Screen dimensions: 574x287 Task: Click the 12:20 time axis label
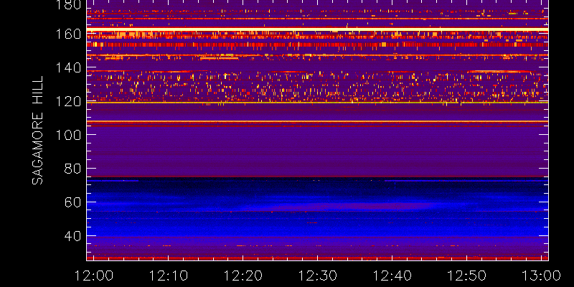click(243, 276)
